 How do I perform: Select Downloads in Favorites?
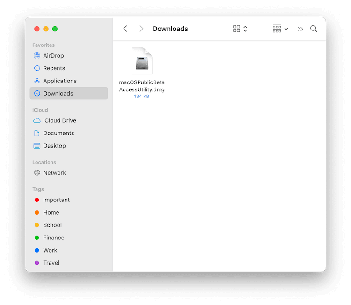tap(58, 94)
